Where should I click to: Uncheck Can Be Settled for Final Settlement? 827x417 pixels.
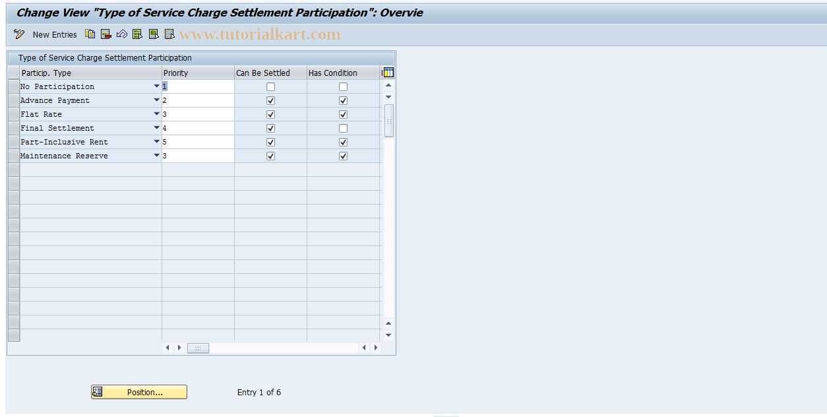[x=270, y=128]
